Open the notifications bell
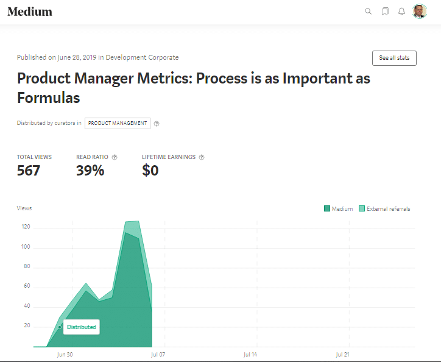This screenshot has height=362, width=441. (401, 12)
